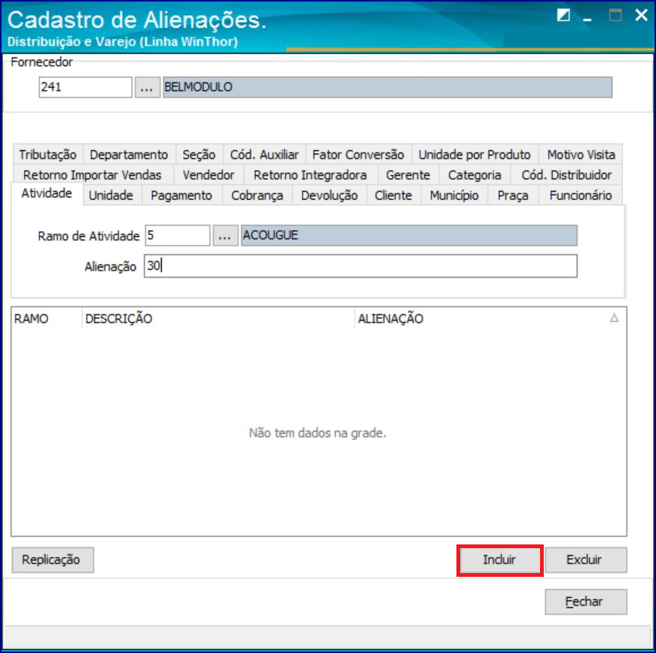Screen dimensions: 656x653
Task: Open the Cód. Distribuidor tab
Action: [566, 175]
